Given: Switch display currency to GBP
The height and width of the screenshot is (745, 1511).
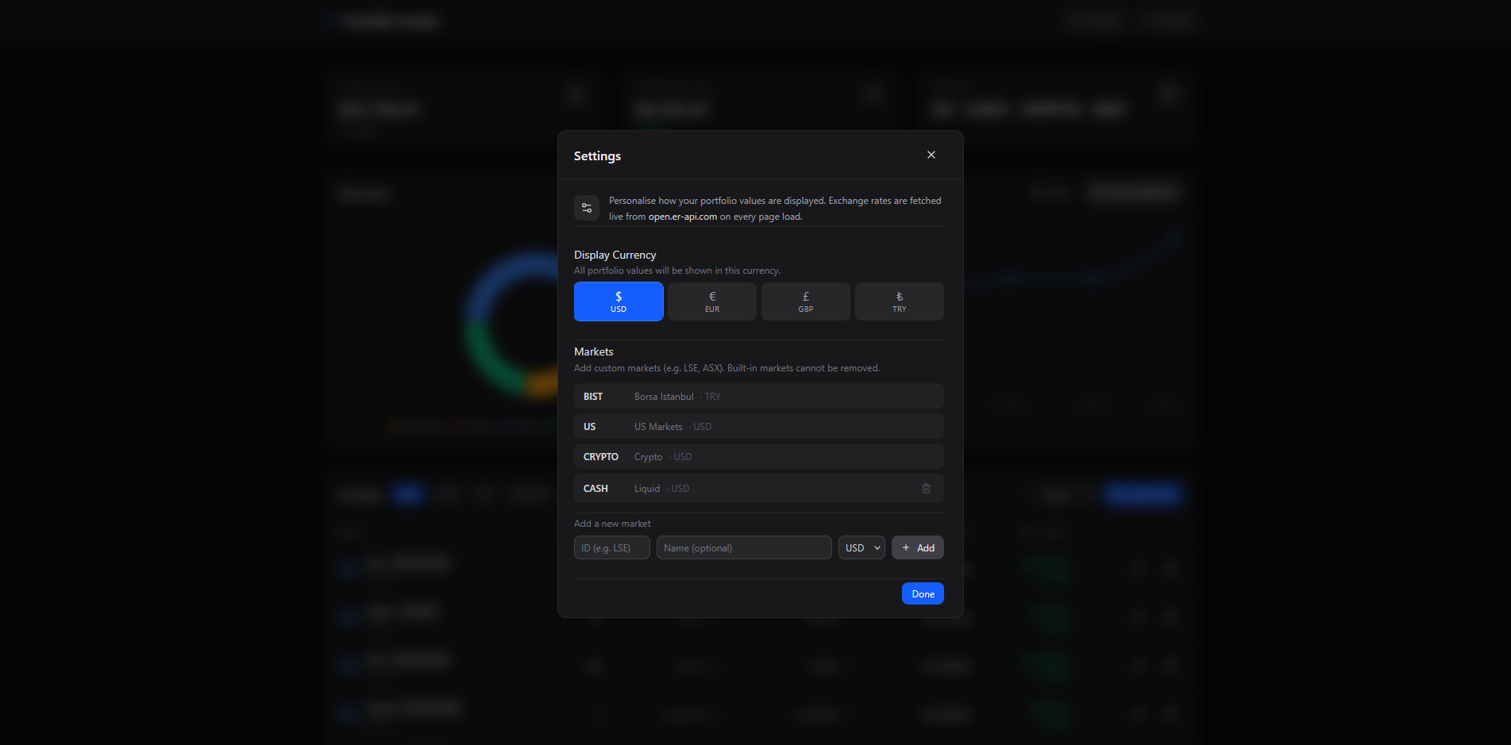Looking at the screenshot, I should [x=805, y=301].
